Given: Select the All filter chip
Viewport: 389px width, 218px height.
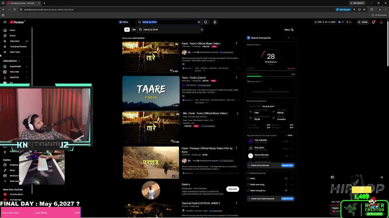Looking at the screenshot, I should [127, 30].
